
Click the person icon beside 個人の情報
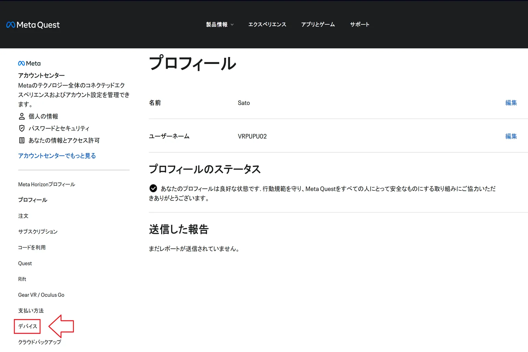[x=22, y=116]
